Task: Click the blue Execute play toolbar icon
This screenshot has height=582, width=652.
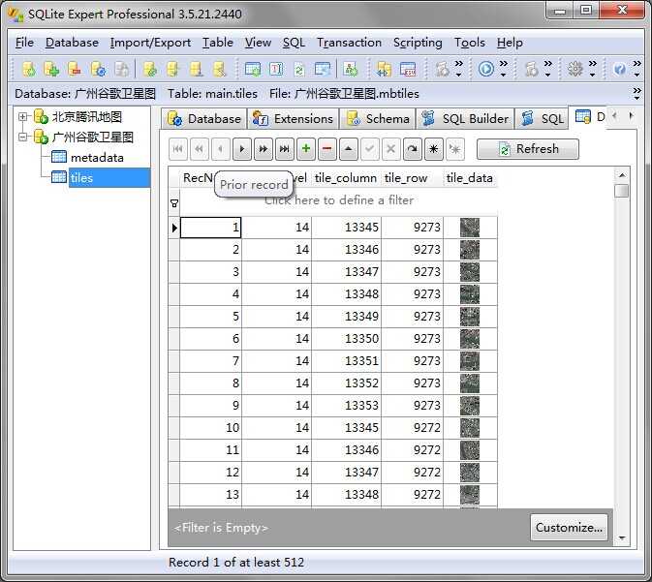Action: click(x=486, y=69)
